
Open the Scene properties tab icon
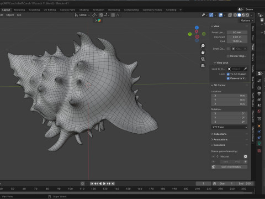coord(259,106)
